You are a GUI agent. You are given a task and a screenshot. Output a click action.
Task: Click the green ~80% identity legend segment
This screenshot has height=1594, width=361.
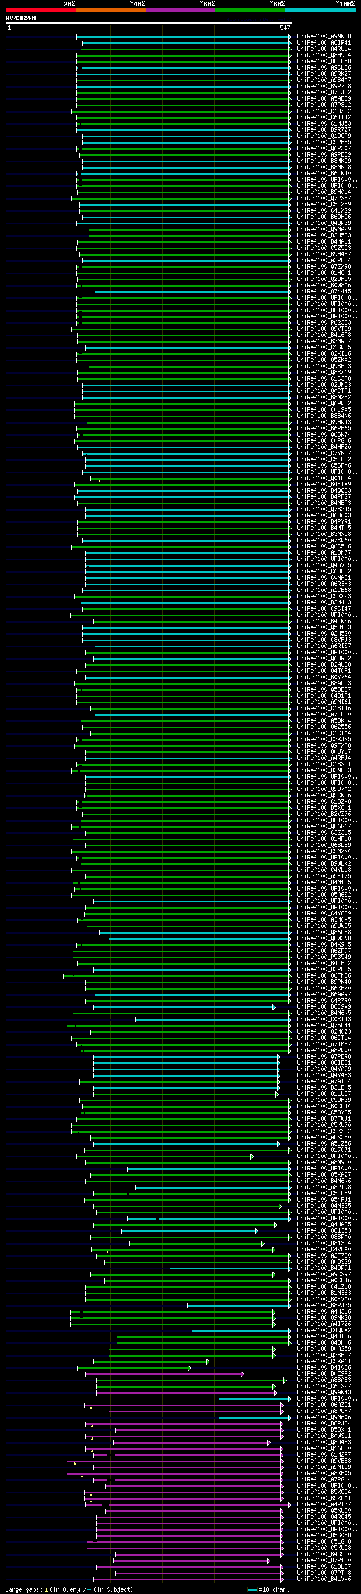pyautogui.click(x=250, y=10)
